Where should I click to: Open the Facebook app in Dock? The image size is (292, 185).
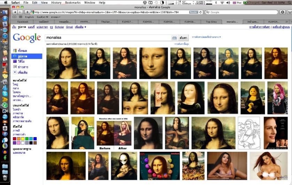[5, 134]
